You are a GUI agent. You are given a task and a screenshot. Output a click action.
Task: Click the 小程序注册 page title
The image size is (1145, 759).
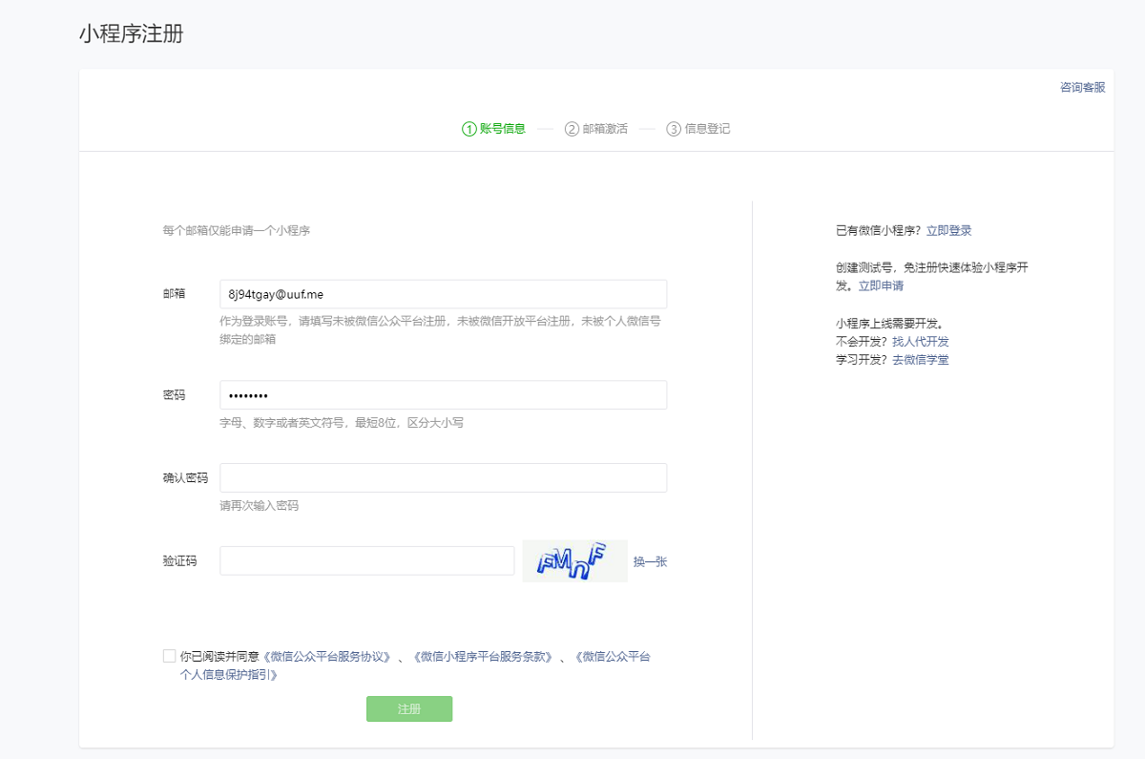(x=129, y=33)
